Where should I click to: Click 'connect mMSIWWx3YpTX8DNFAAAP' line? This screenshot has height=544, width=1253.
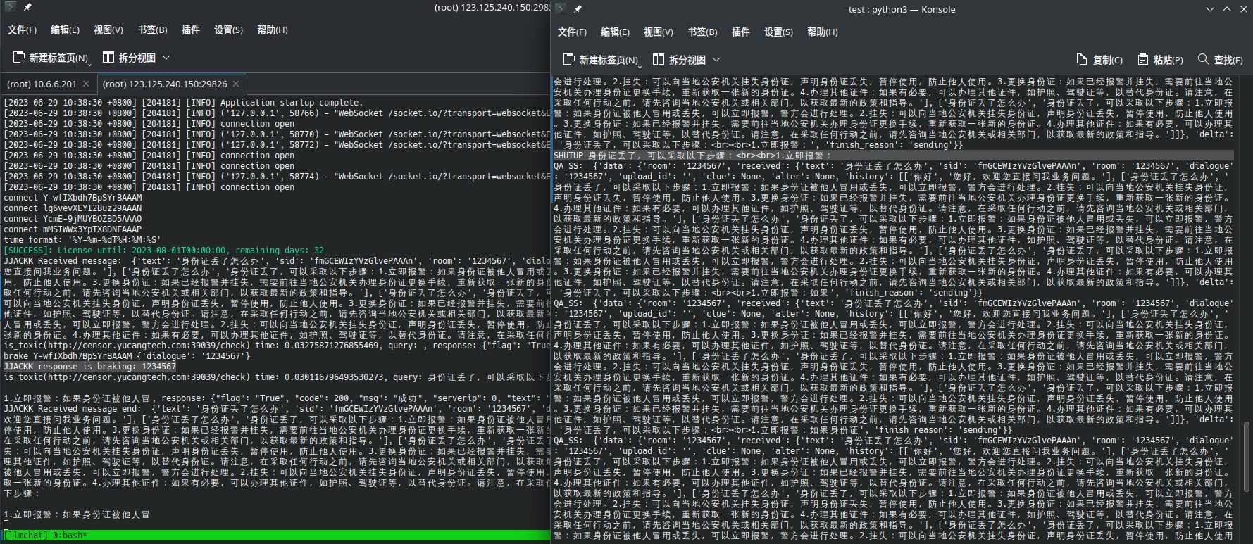pyautogui.click(x=73, y=229)
